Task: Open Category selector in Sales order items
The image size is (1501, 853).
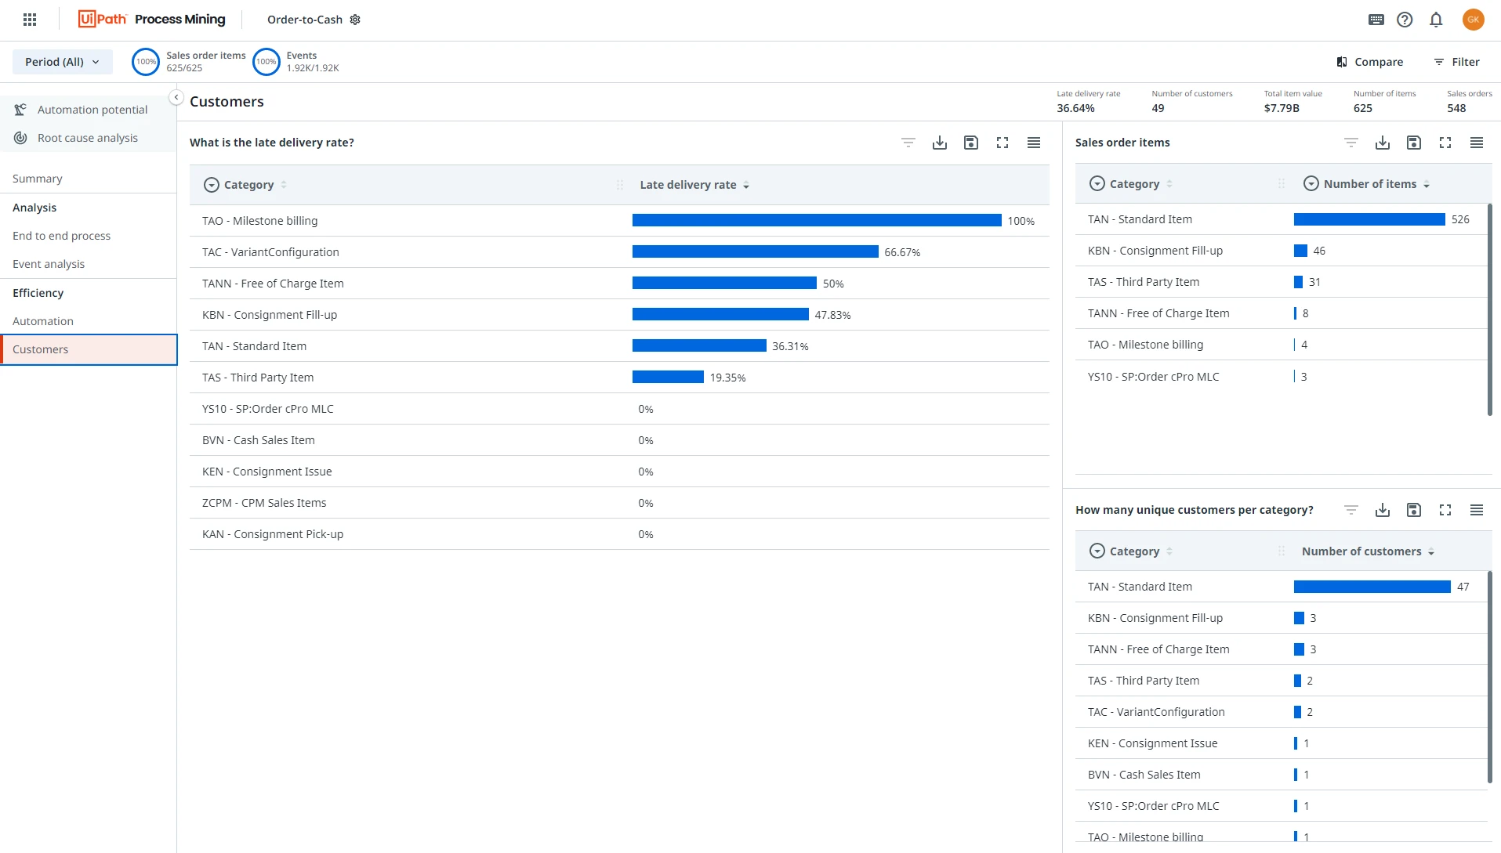Action: tap(1097, 184)
